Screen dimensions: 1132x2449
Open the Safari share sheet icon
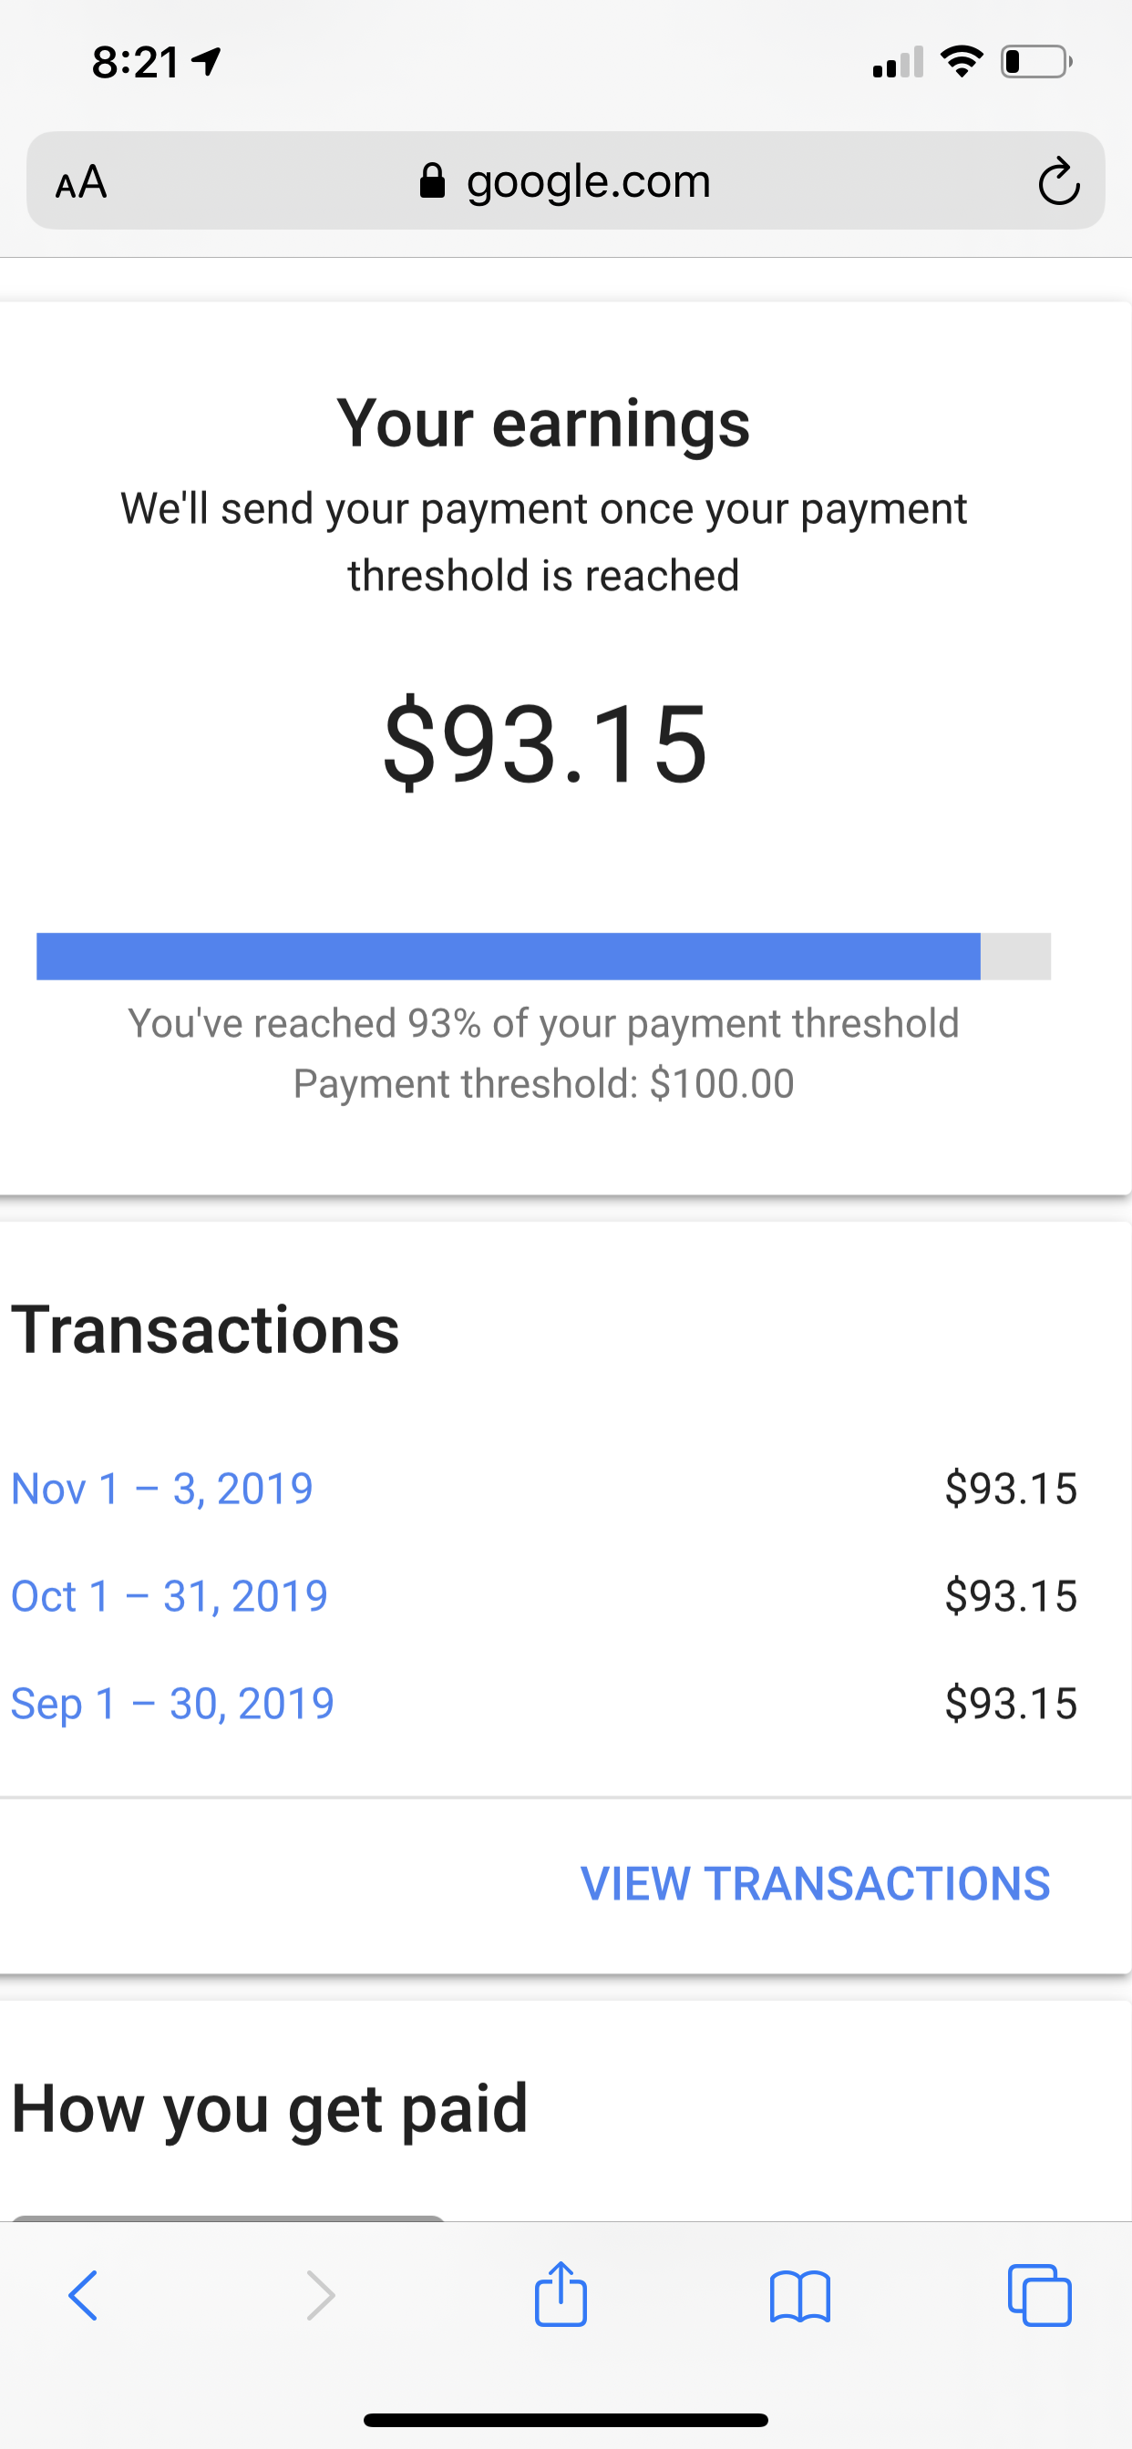561,2294
